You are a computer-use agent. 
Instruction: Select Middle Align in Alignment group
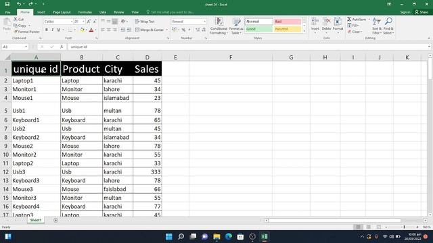(x=108, y=21)
